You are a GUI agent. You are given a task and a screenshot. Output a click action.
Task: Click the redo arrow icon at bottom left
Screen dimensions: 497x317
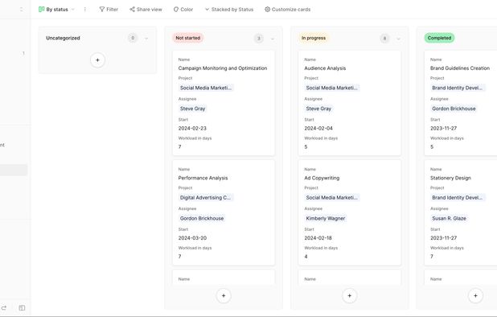[4, 308]
